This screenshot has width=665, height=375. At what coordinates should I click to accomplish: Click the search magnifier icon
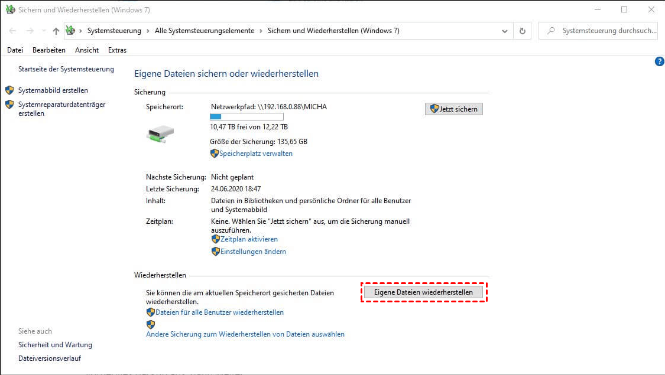(551, 31)
